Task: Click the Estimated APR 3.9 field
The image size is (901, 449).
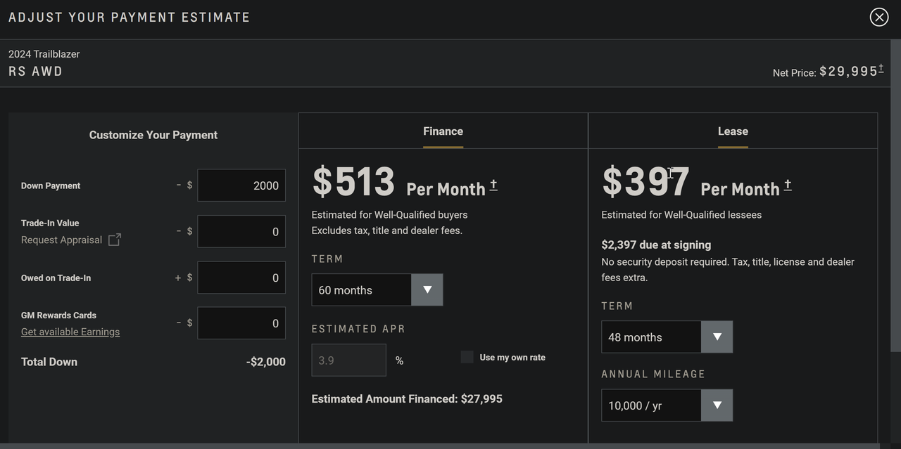Action: click(x=349, y=360)
